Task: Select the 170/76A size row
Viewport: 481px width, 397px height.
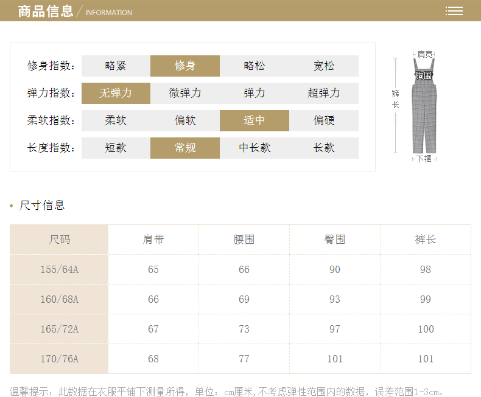Action: click(60, 359)
